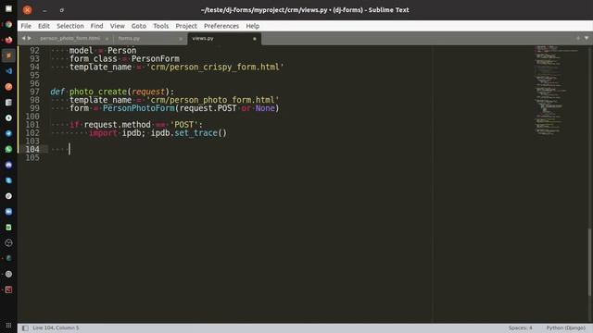
Task: Click PersonForm on line 93
Action: pos(156,59)
